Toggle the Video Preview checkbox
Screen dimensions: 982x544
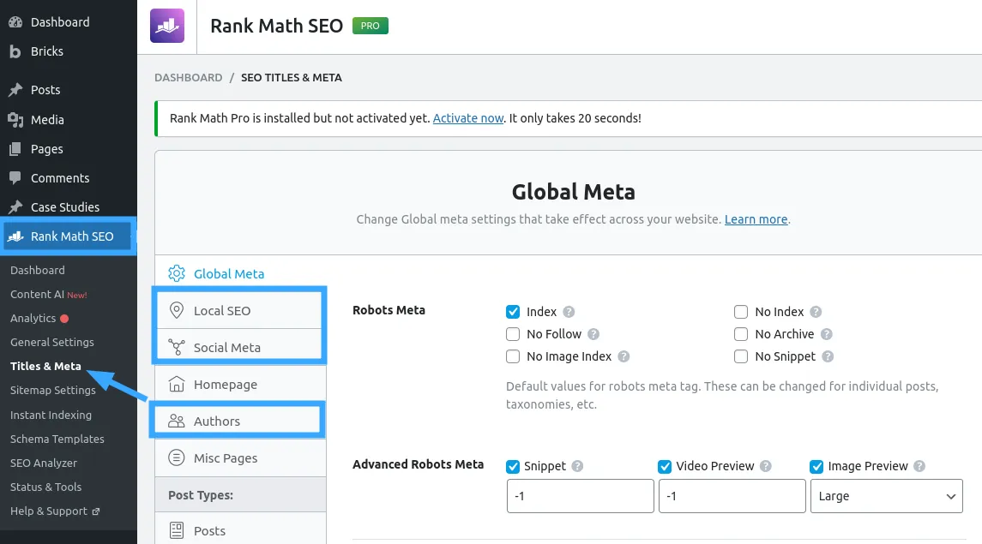click(665, 466)
